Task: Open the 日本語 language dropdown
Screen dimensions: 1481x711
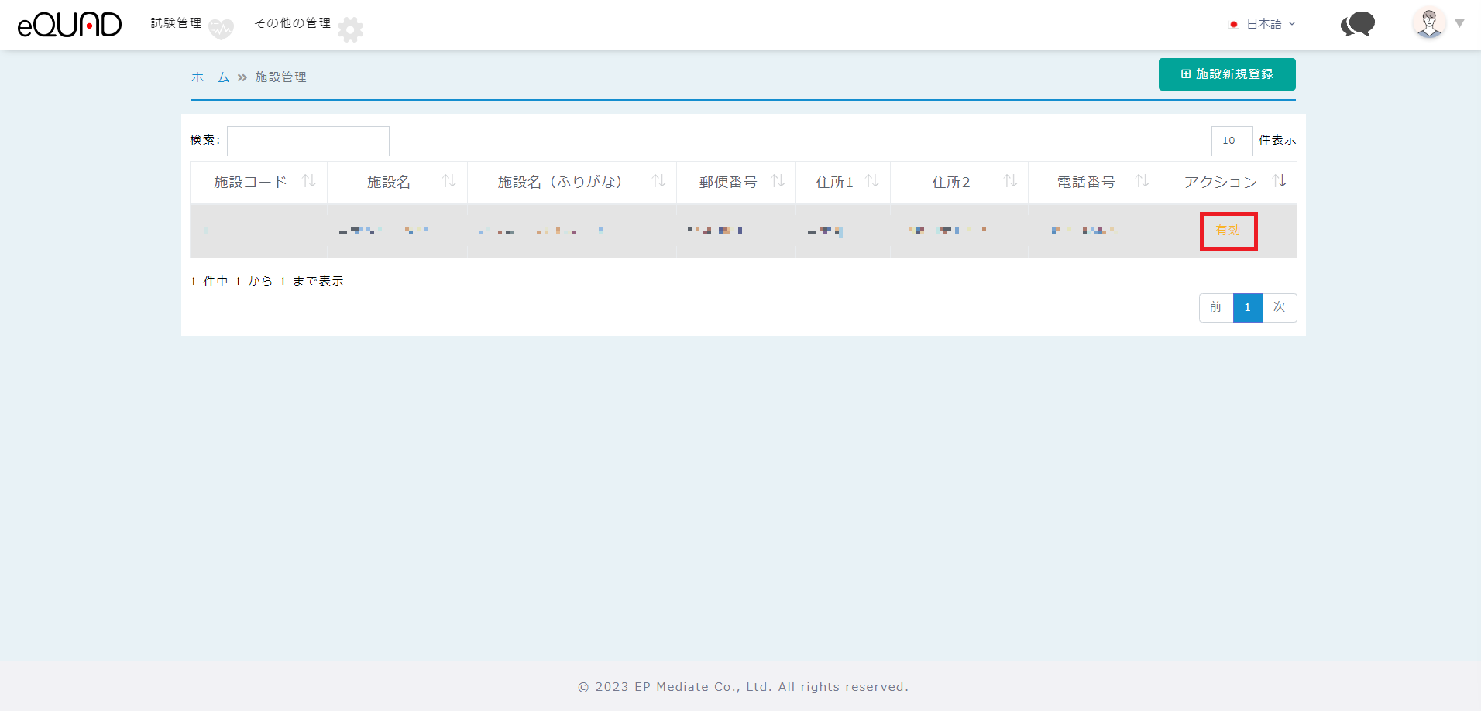Action: 1263,24
